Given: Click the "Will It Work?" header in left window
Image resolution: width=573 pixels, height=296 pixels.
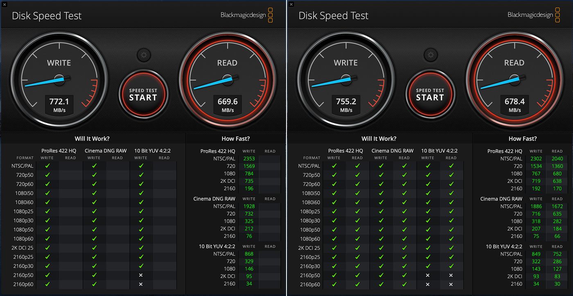Looking at the screenshot, I should [x=92, y=139].
